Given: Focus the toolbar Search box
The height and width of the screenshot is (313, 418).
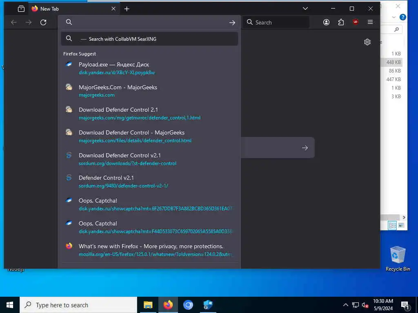Looking at the screenshot, I should (x=276, y=22).
